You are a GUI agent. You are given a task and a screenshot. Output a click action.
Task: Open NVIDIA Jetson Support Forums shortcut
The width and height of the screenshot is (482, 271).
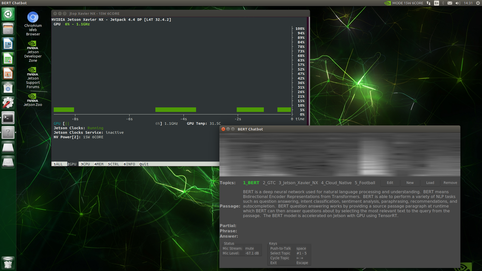[33, 78]
